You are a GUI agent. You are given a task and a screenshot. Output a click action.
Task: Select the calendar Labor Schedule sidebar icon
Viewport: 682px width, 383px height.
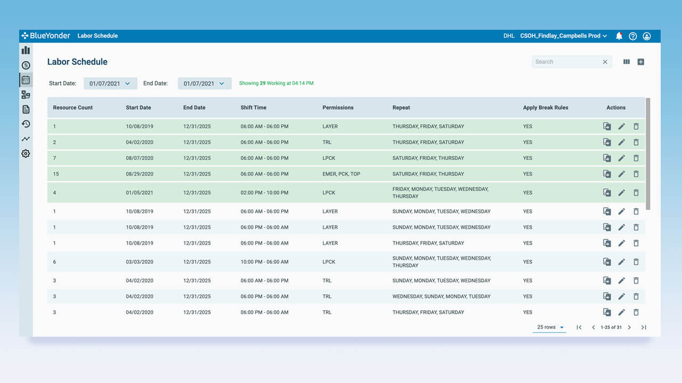26,80
